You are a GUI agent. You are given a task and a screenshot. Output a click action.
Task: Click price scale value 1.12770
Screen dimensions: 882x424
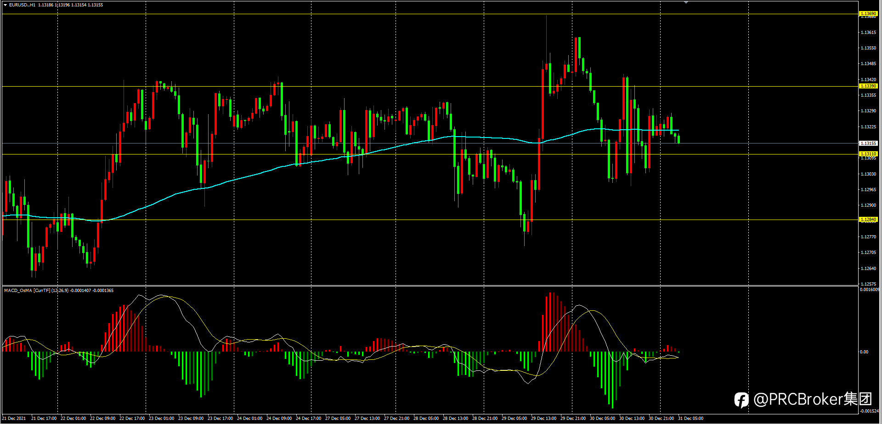click(x=868, y=237)
